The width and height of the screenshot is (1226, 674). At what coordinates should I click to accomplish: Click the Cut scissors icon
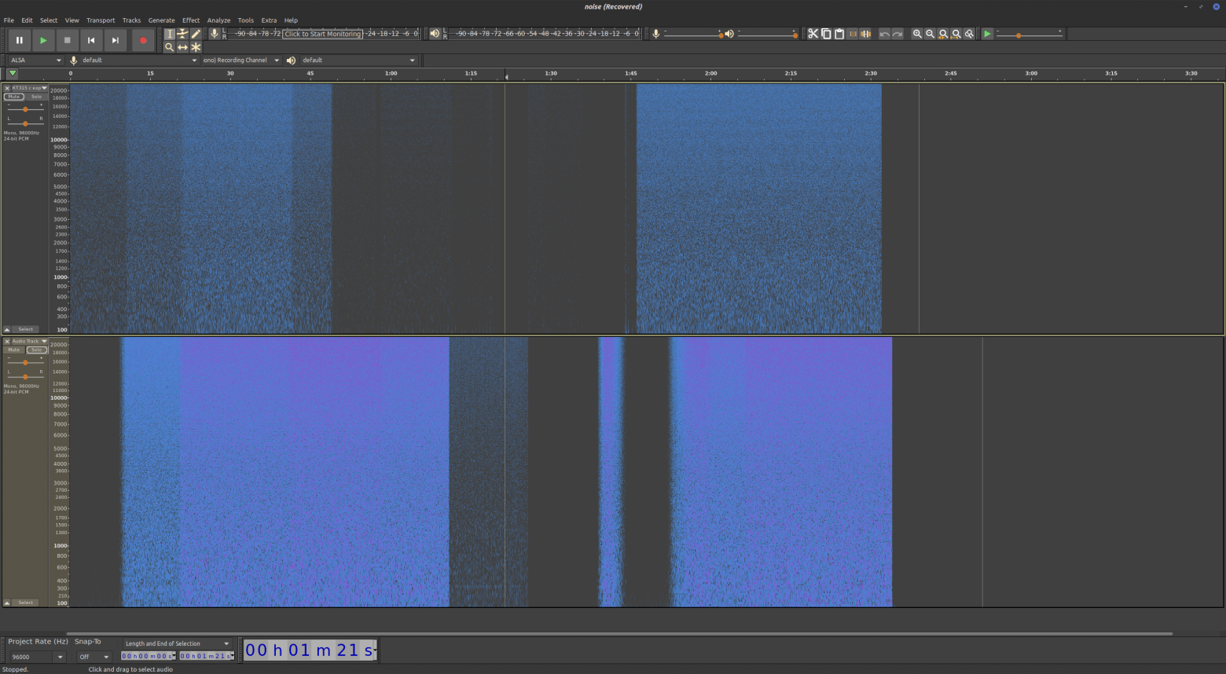pos(813,34)
